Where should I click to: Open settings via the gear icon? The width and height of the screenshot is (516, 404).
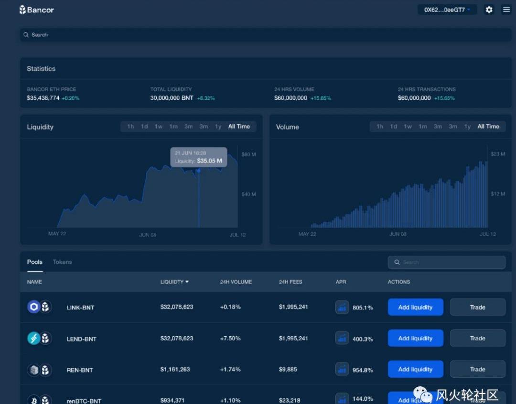[489, 10]
